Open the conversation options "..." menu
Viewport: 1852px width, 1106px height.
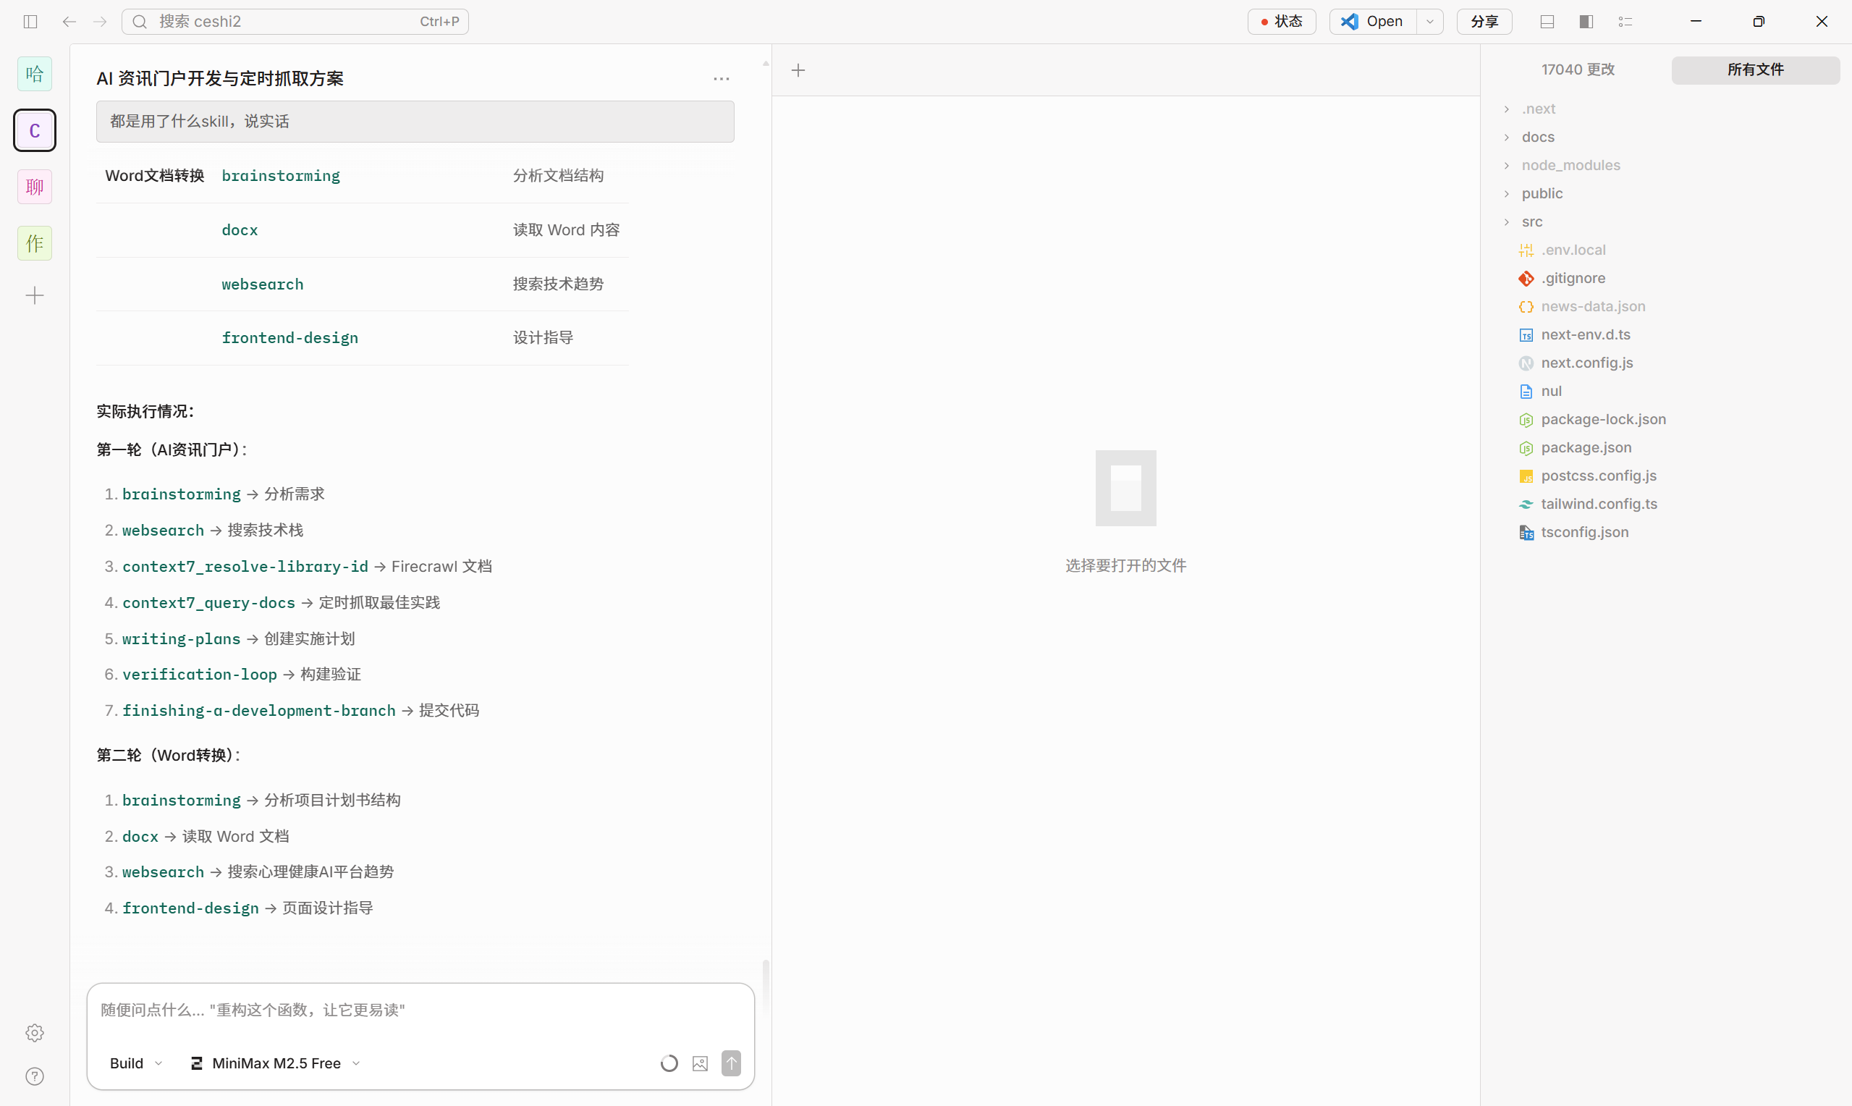click(x=720, y=78)
